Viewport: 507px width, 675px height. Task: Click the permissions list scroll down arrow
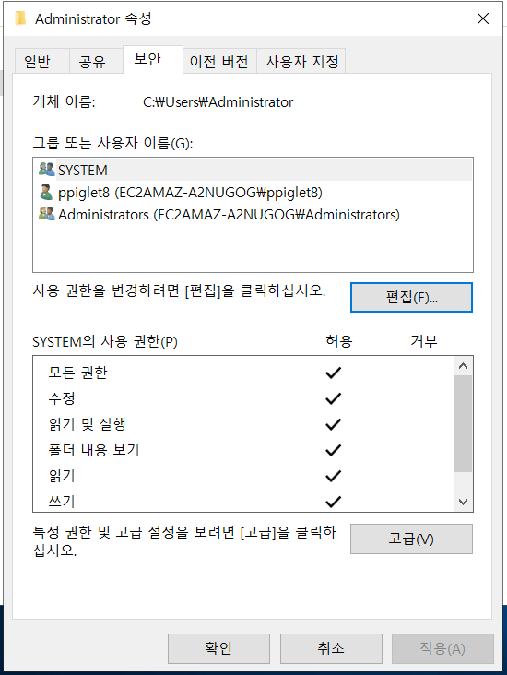tap(463, 502)
